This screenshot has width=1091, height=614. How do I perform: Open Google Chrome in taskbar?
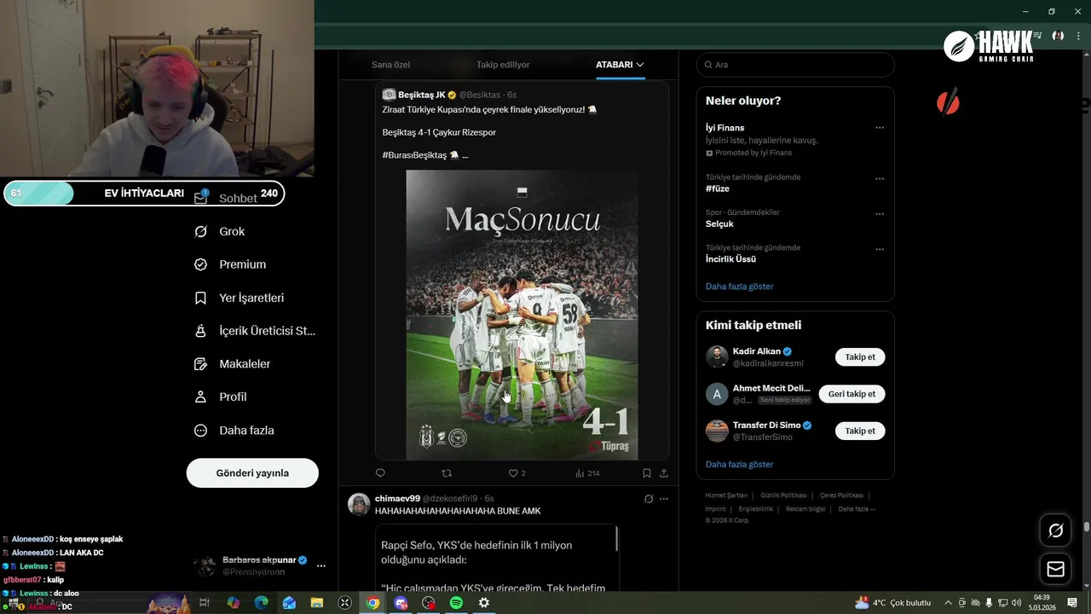pyautogui.click(x=372, y=603)
